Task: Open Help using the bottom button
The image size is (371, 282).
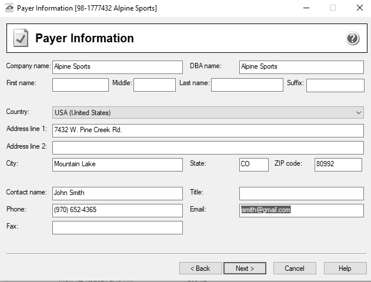Action: coord(345,268)
